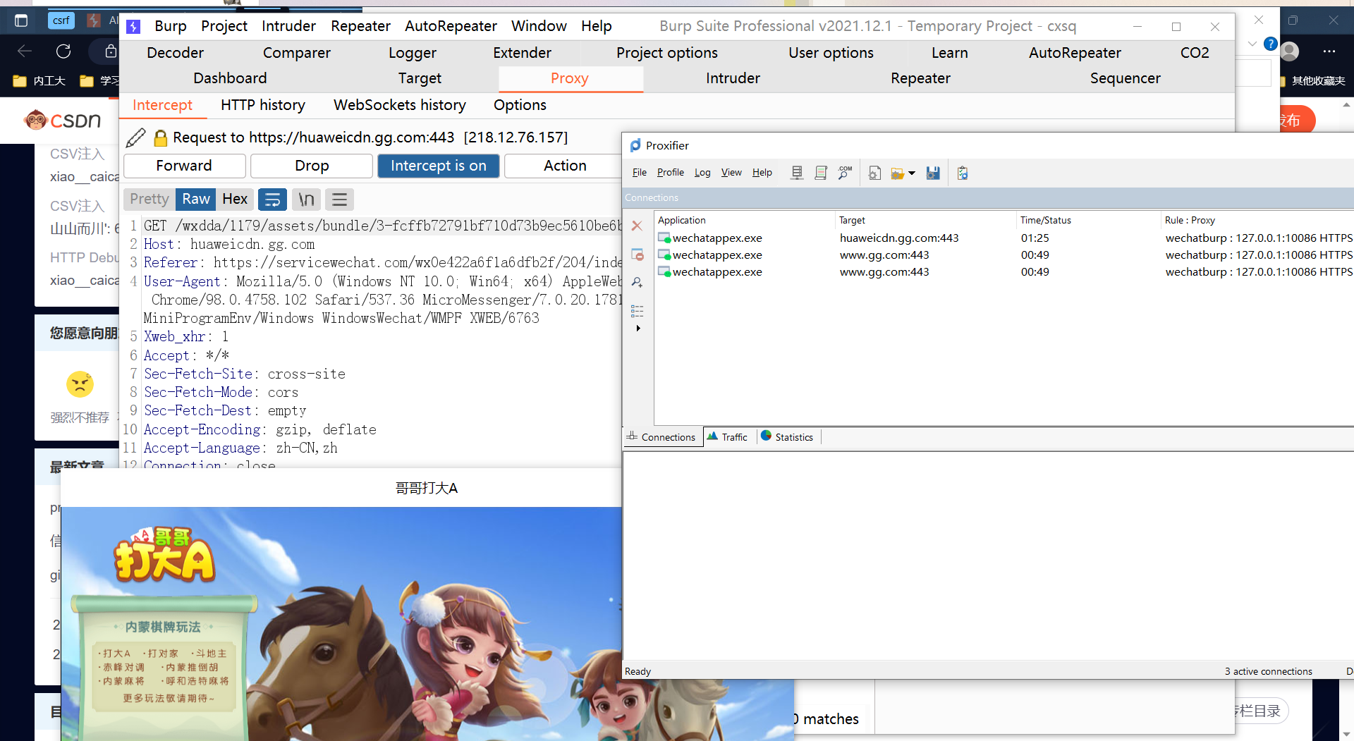The height and width of the screenshot is (741, 1354).
Task: Switch to Proxifier Connections bottom tab
Action: pos(661,437)
